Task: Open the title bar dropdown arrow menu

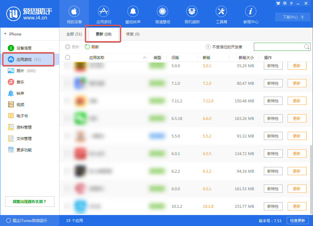Action: [292, 3]
